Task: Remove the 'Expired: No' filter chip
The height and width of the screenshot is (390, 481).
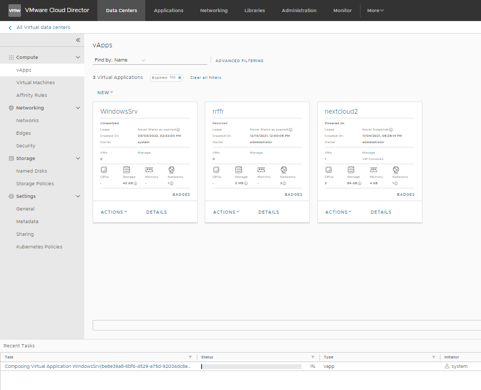Action: coord(179,77)
